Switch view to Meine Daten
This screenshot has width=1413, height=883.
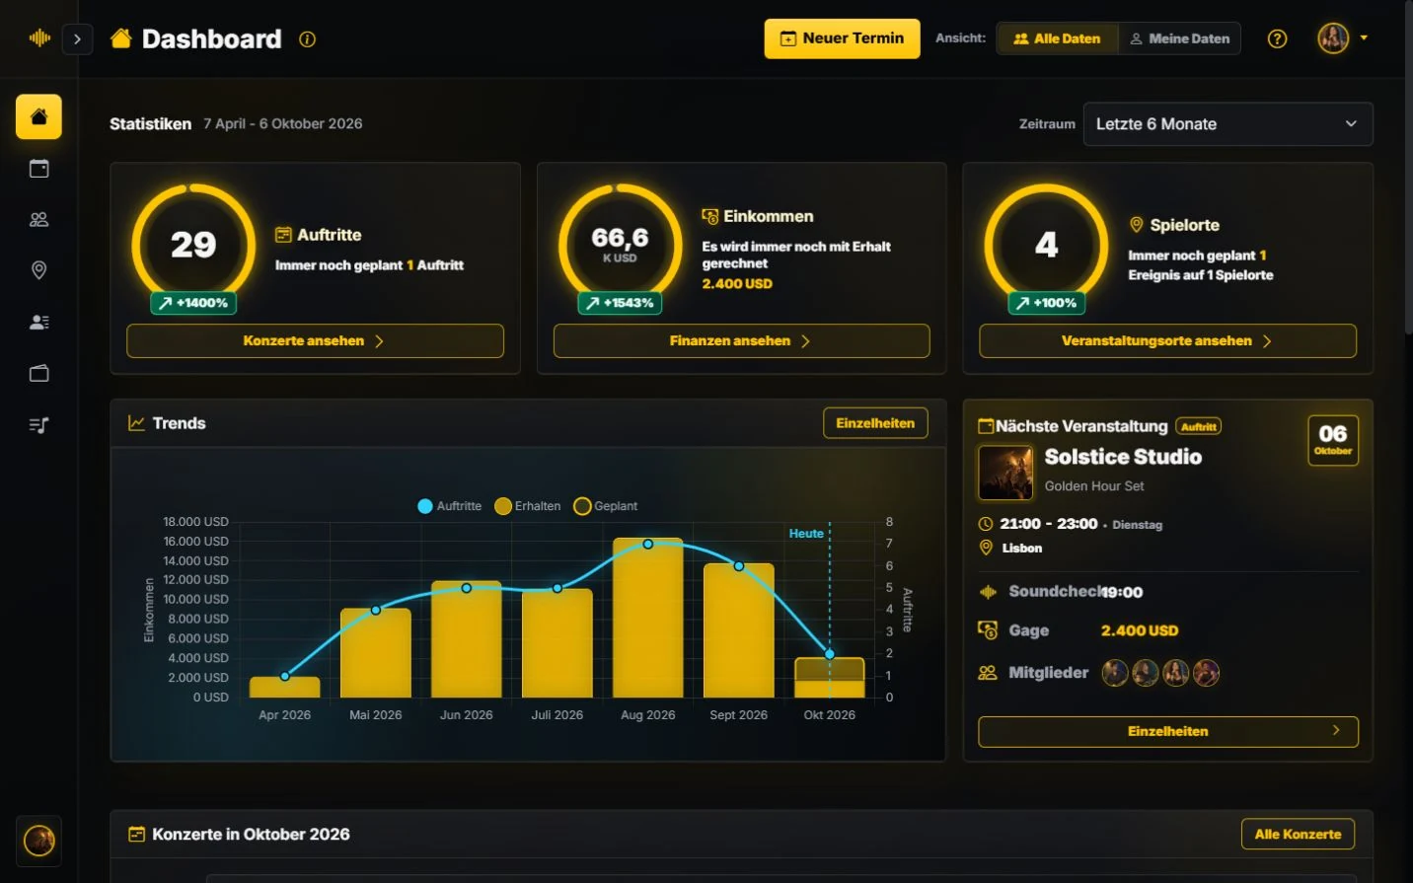(1180, 38)
